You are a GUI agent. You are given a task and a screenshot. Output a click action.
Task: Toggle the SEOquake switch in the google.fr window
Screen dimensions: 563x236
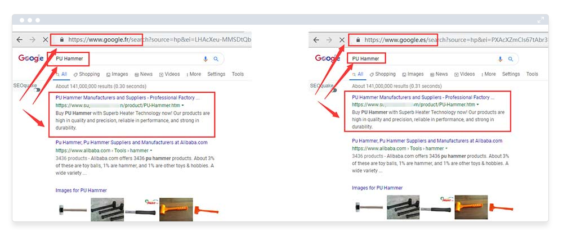pyautogui.click(x=37, y=90)
